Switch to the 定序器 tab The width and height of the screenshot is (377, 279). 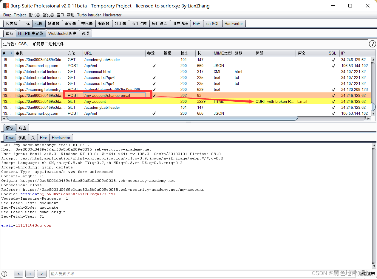87,24
